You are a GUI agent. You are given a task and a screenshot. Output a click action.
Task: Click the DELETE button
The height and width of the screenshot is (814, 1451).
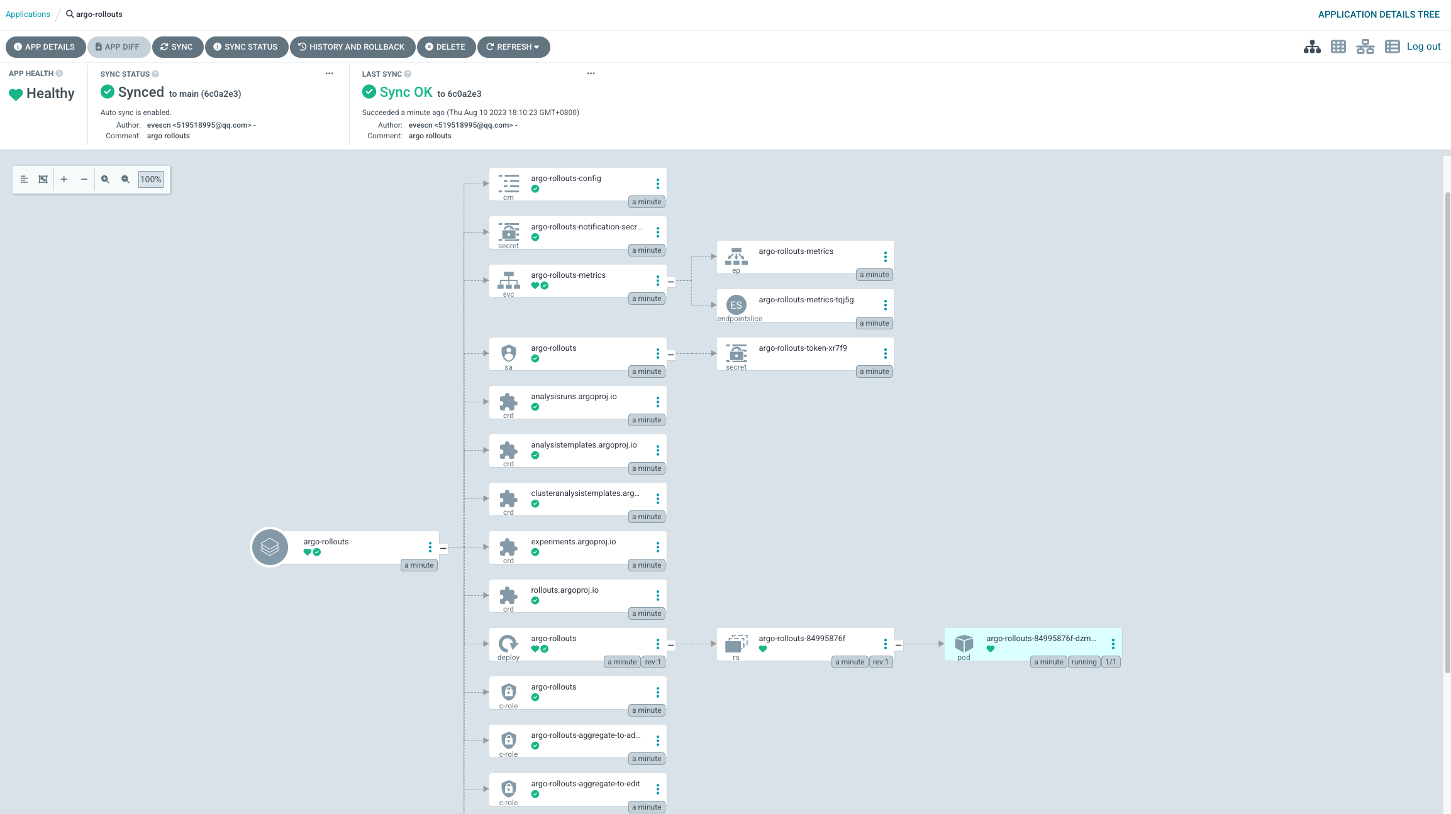pos(445,47)
